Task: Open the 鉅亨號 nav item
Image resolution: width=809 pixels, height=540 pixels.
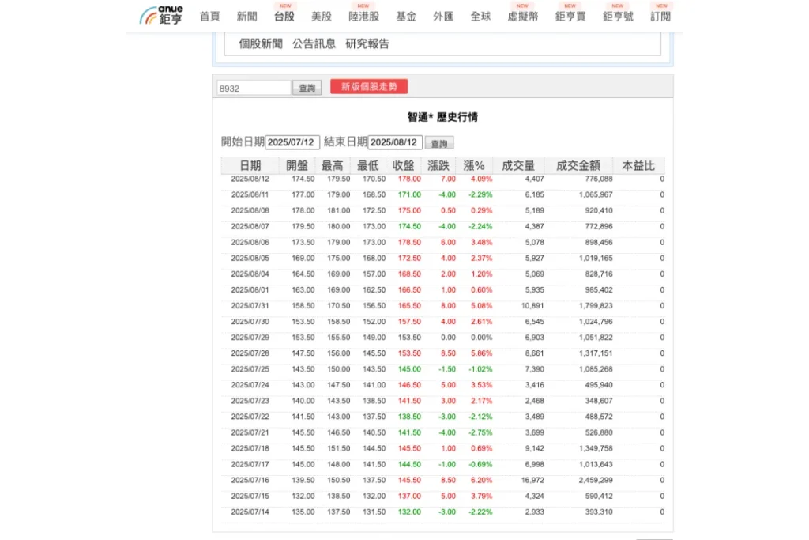Action: point(618,17)
